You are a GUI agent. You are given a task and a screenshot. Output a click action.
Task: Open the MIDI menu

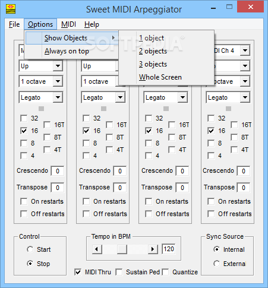pos(68,24)
